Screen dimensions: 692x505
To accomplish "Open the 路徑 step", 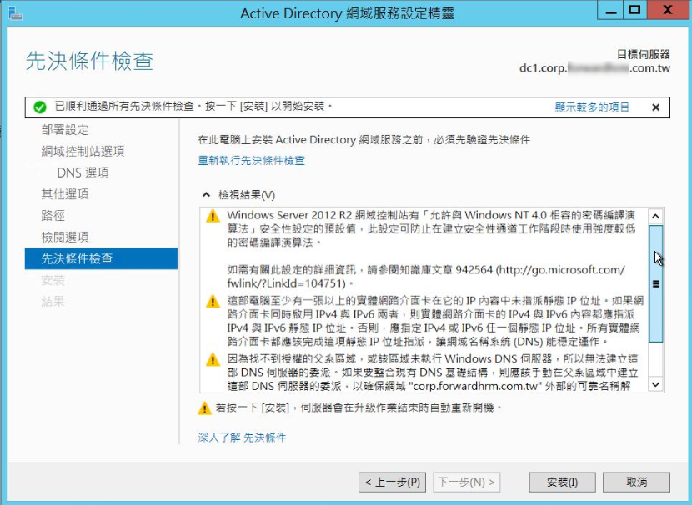I will click(x=53, y=216).
